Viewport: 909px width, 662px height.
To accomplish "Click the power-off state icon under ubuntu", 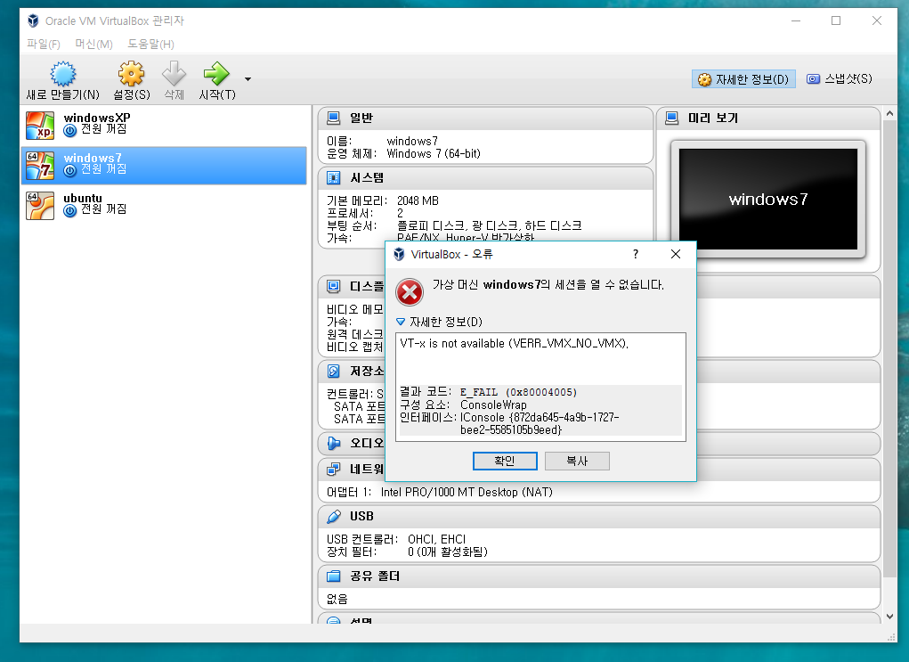I will pyautogui.click(x=70, y=210).
